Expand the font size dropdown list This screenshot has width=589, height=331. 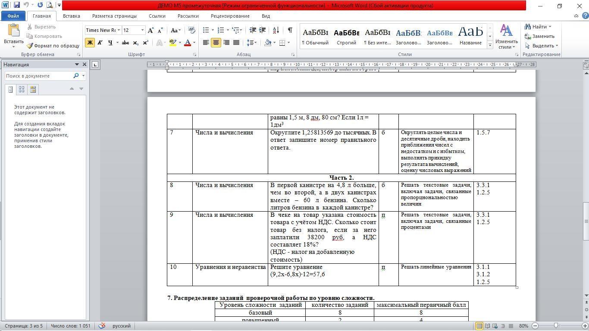142,30
